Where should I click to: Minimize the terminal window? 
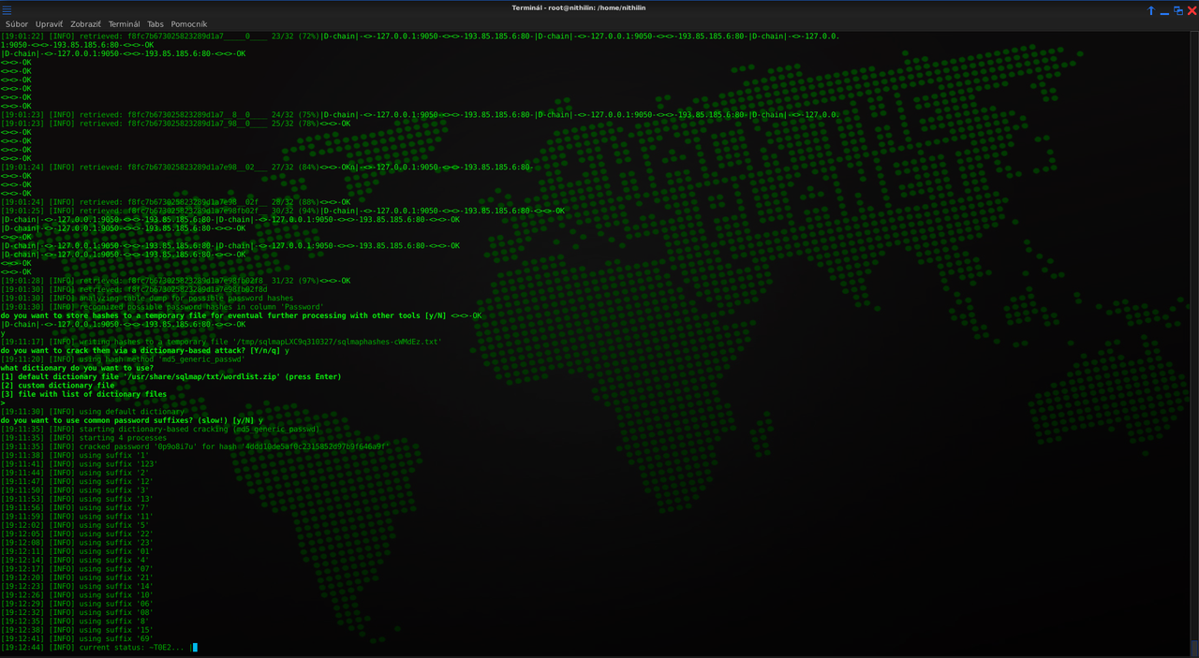tap(1164, 10)
